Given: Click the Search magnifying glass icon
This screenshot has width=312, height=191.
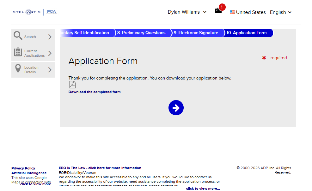Looking at the screenshot, I should (x=18, y=36).
